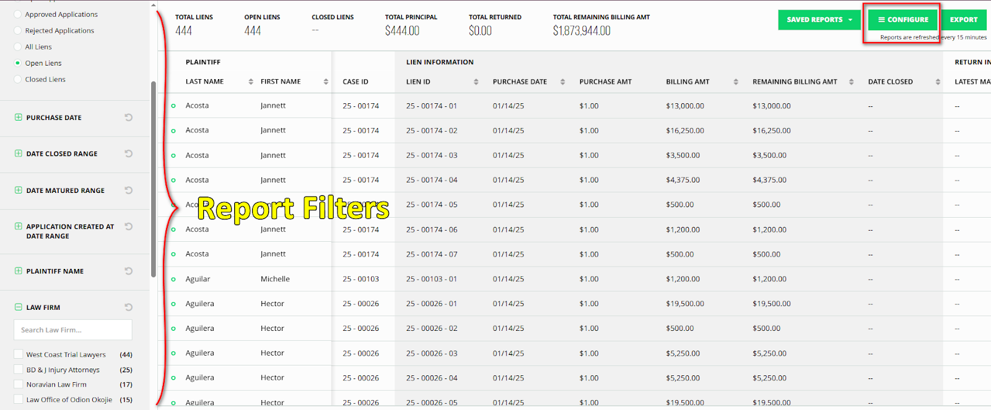Click the Configure button
This screenshot has height=410, width=991.
point(902,20)
